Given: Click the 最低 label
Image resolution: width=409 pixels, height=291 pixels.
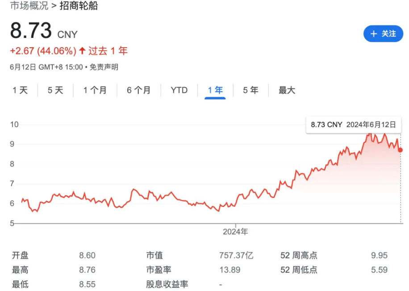Looking at the screenshot, I should point(20,284).
